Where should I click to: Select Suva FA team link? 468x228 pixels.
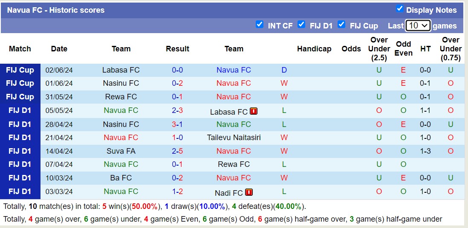(121, 151)
